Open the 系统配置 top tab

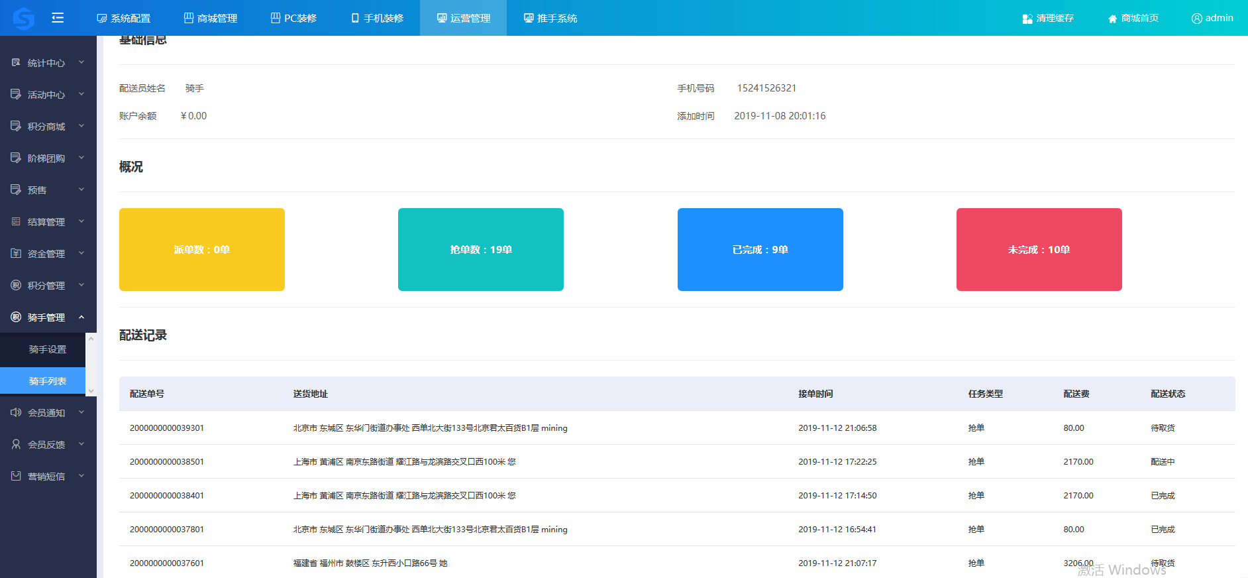click(124, 19)
